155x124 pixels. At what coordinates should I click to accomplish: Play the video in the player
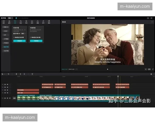click(x=107, y=69)
